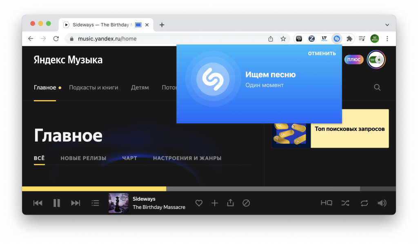This screenshot has height=244, width=418.
Task: Open the green Chrome profile avatar
Action: tap(375, 39)
